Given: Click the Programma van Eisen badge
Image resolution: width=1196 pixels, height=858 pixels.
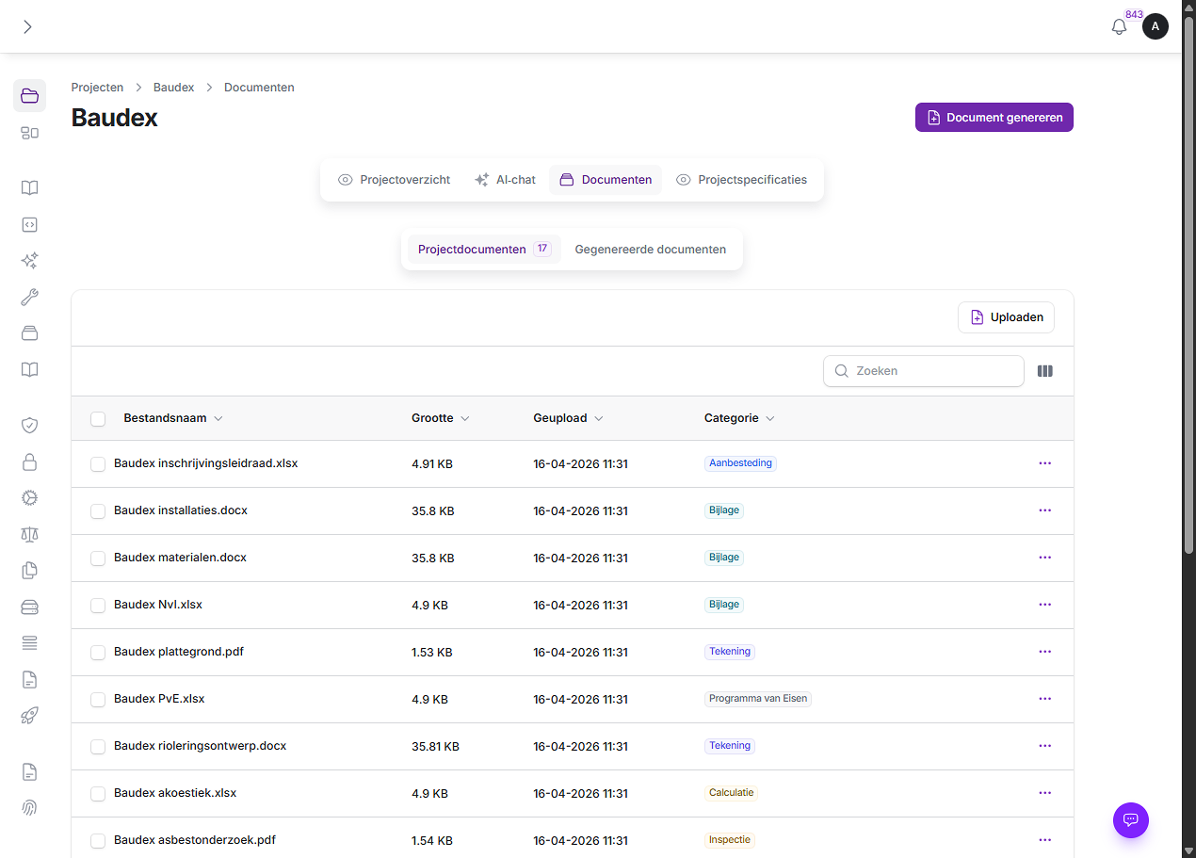Looking at the screenshot, I should (x=758, y=699).
